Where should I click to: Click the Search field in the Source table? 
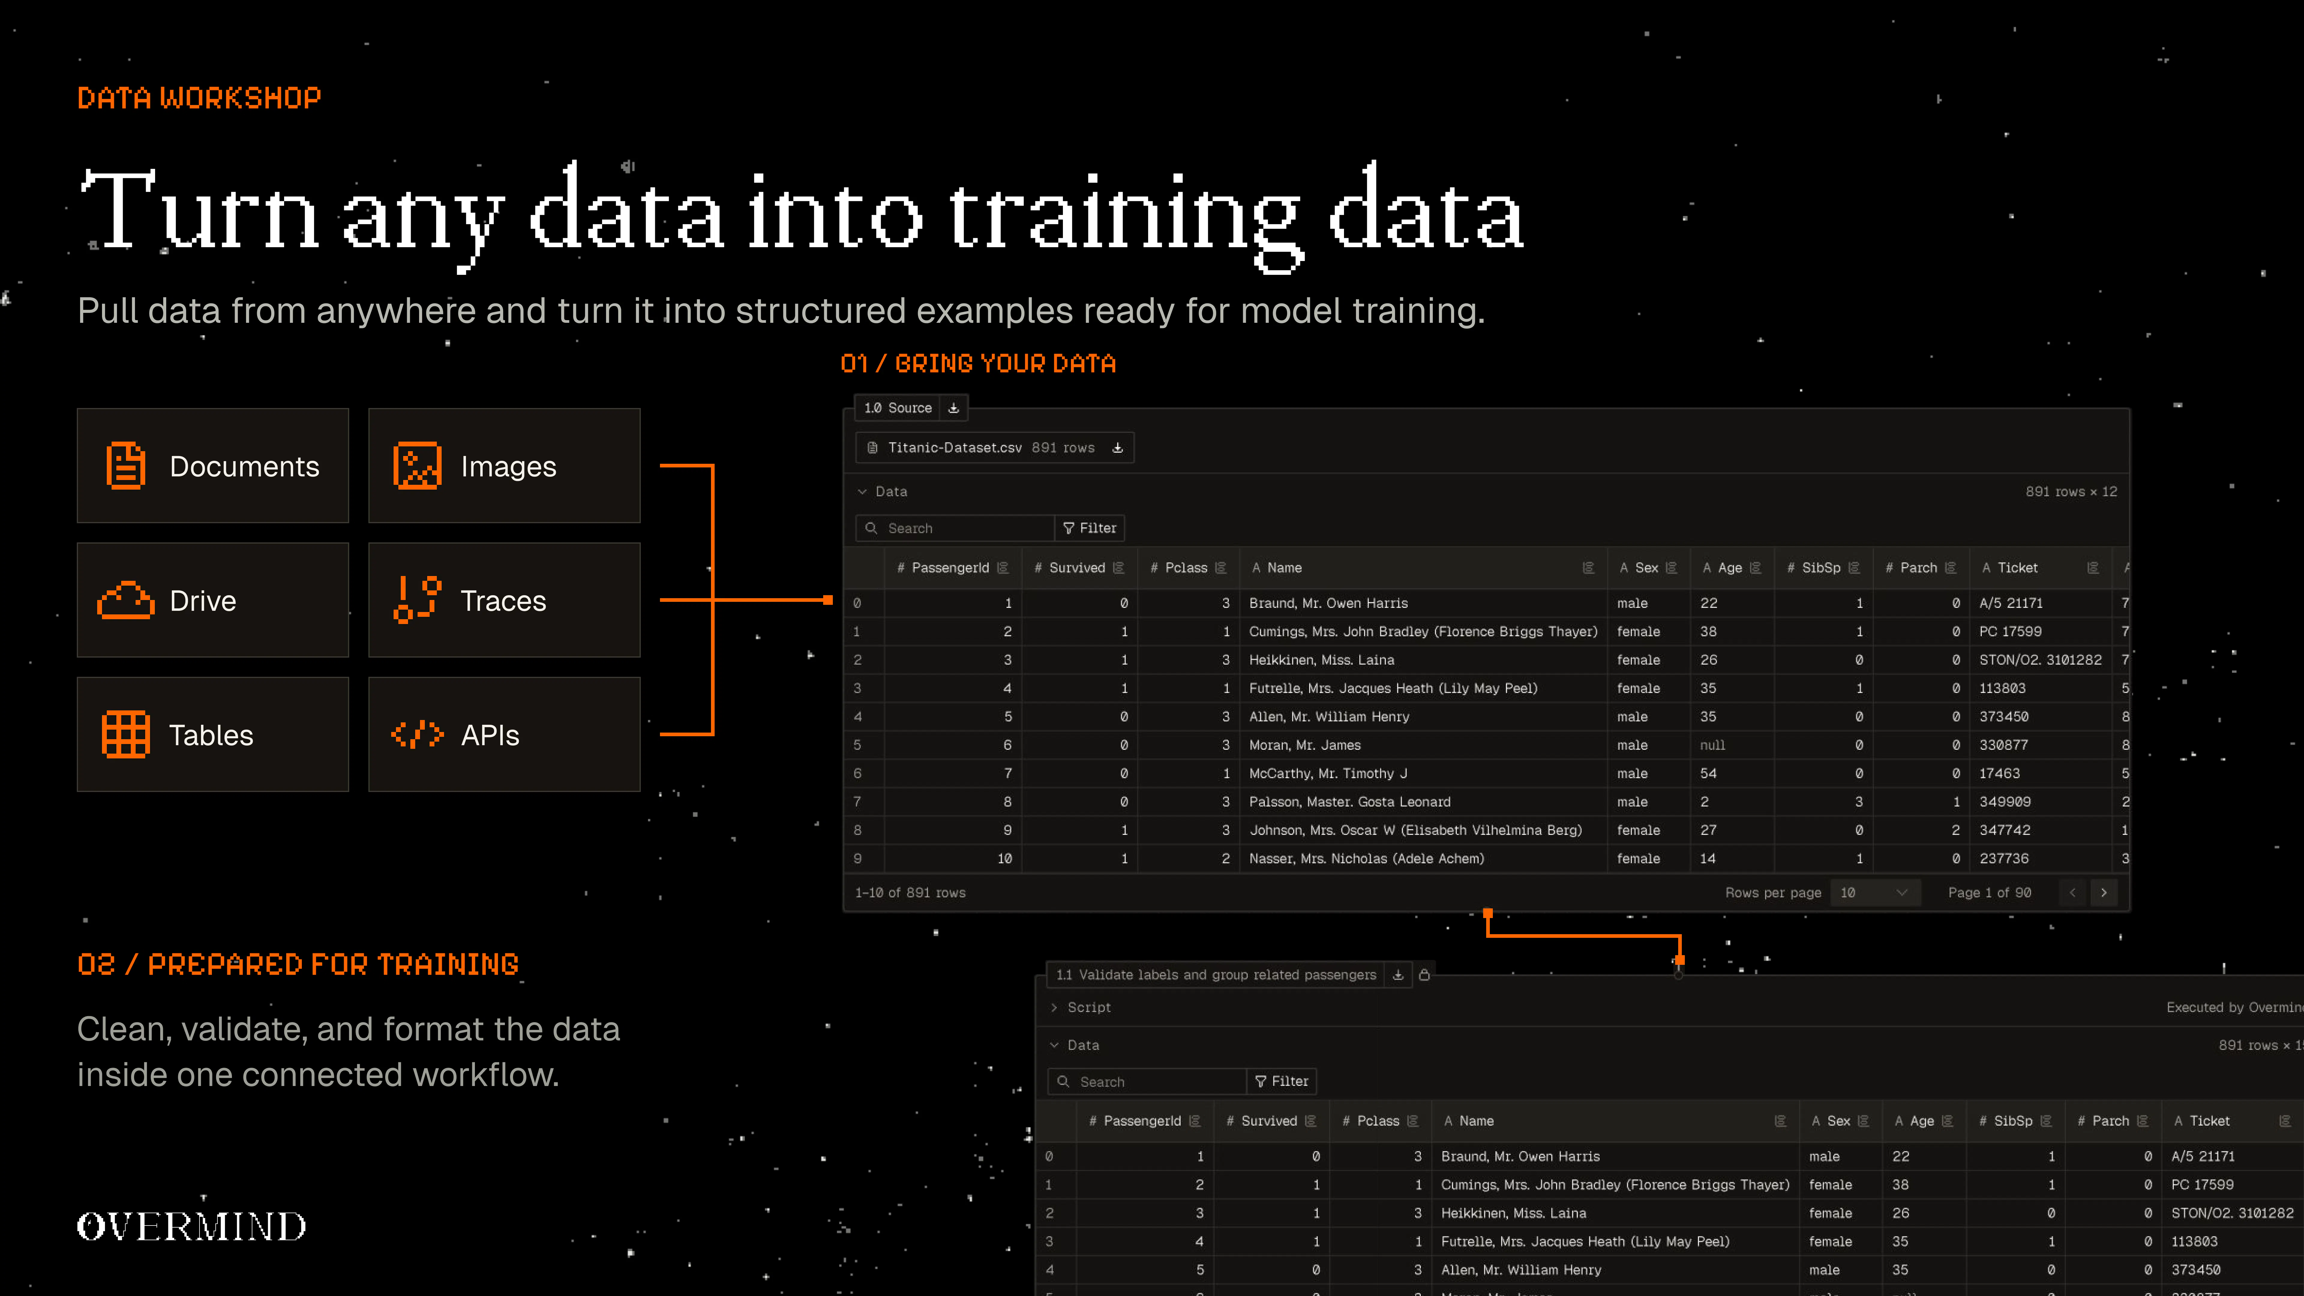coord(955,529)
